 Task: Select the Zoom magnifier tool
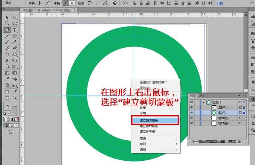point(15,98)
